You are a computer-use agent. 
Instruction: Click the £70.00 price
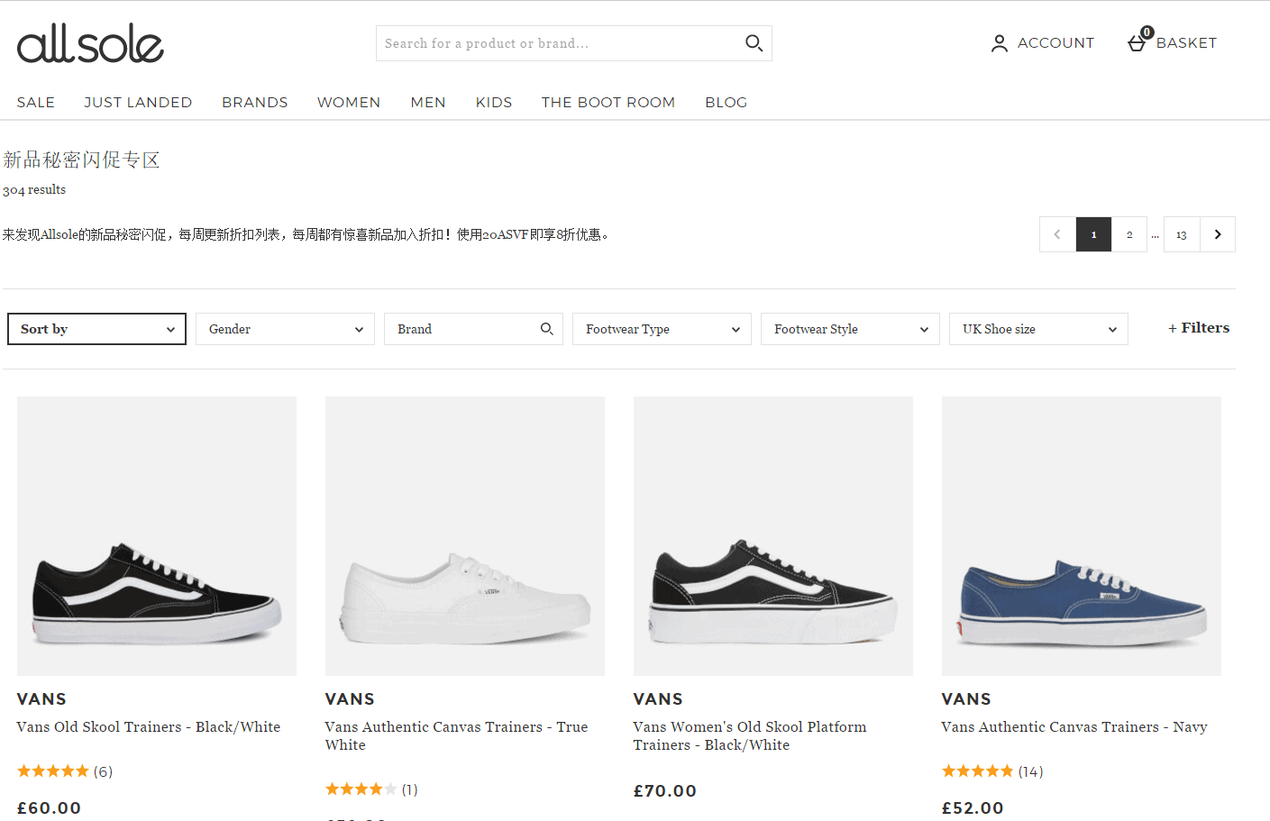pos(665,791)
